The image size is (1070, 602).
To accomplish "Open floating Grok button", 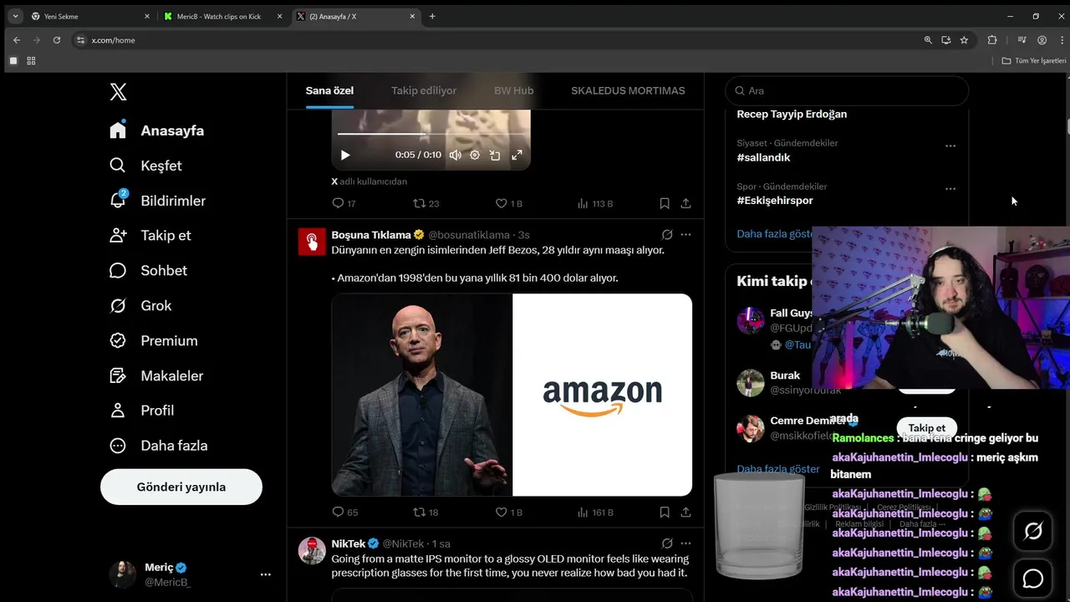I will [1033, 531].
